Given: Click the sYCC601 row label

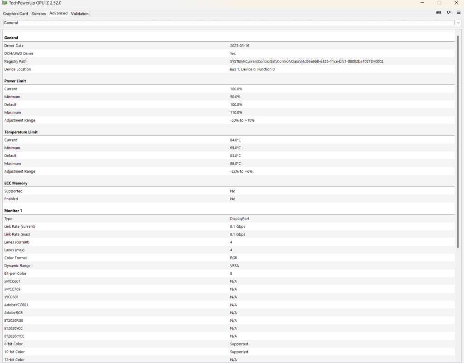Looking at the screenshot, I should pos(11,297).
